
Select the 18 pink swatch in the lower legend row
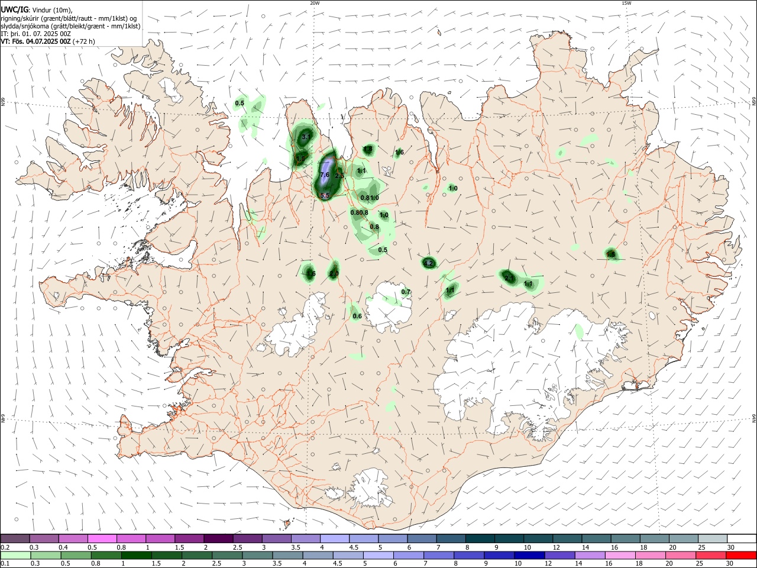pos(650,555)
